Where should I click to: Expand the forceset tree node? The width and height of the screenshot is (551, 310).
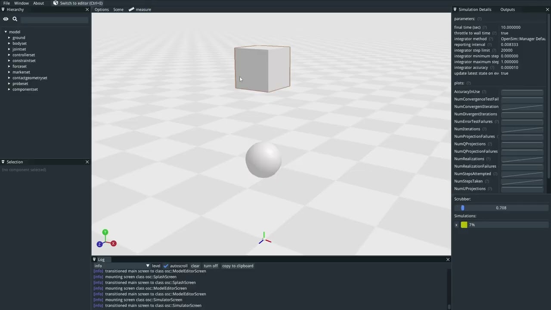(9, 66)
